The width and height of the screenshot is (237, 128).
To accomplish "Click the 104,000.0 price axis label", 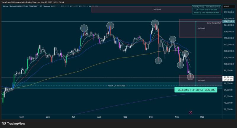I will (228, 58).
